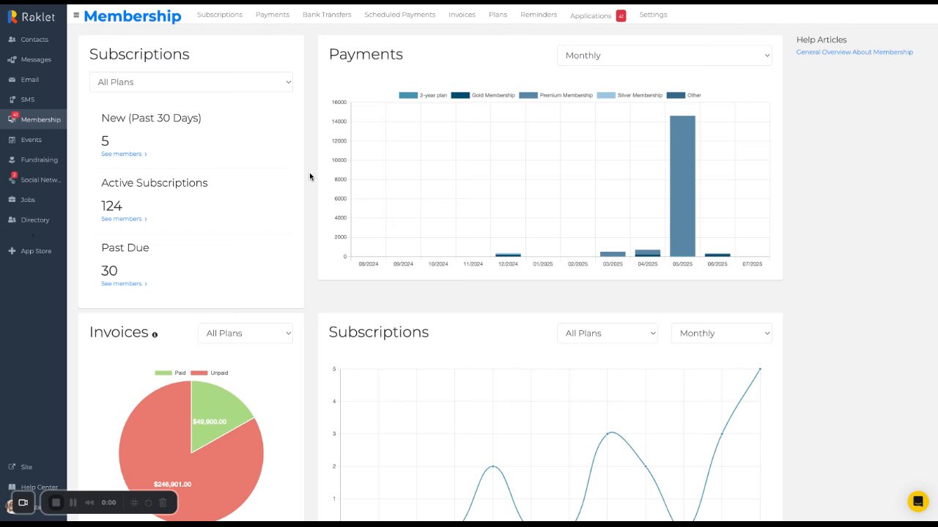Click the Invoices info icon
The height and width of the screenshot is (527, 938).
click(155, 334)
